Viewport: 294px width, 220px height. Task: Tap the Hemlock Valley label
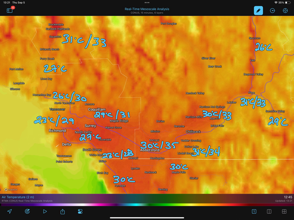coord(195,93)
